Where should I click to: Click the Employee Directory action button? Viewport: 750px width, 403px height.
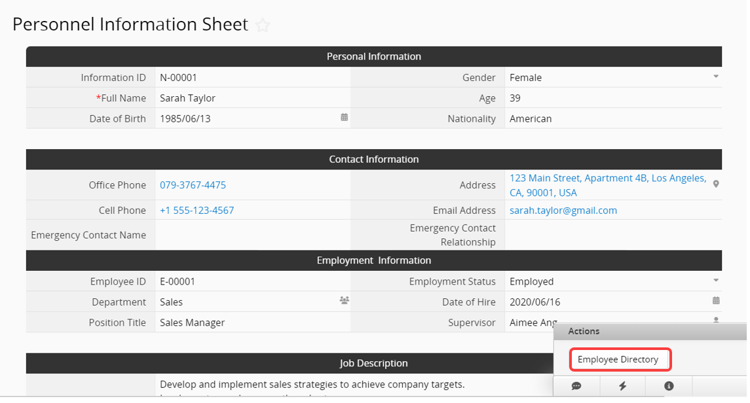click(x=618, y=360)
